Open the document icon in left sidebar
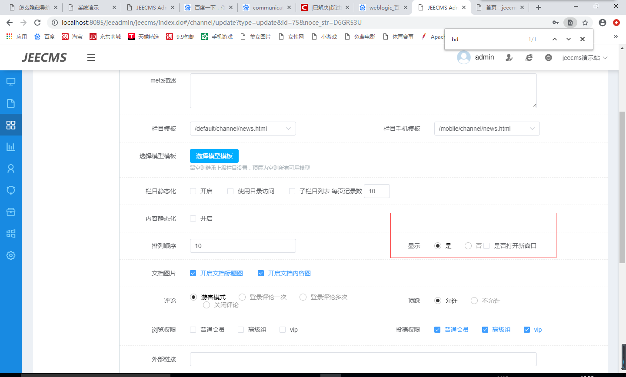 point(11,103)
